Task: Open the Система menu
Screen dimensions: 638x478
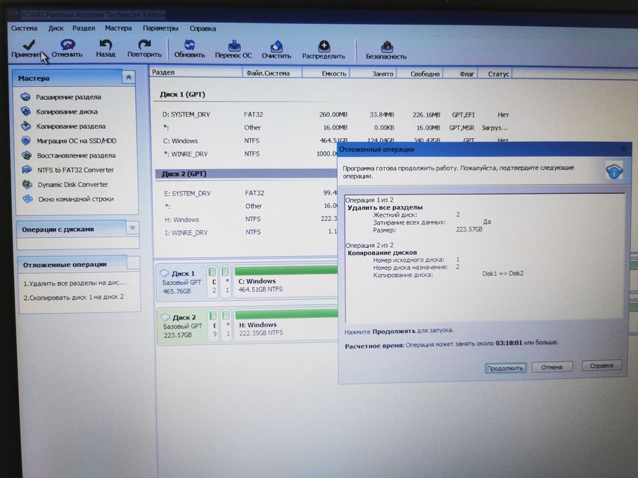Action: (23, 28)
